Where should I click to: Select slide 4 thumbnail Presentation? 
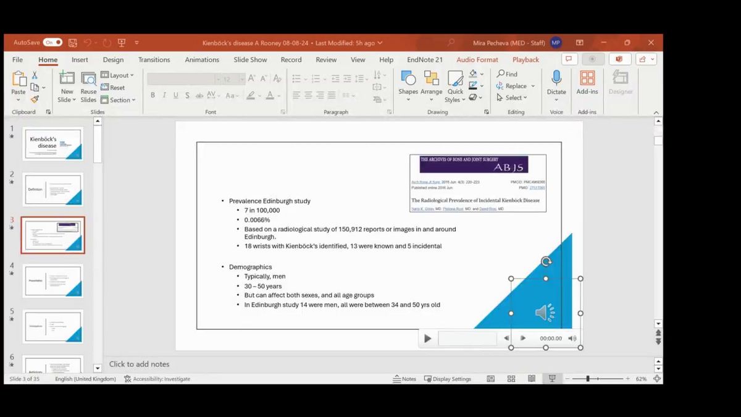(x=53, y=280)
